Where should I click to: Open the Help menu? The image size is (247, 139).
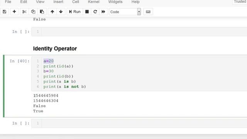click(x=135, y=2)
